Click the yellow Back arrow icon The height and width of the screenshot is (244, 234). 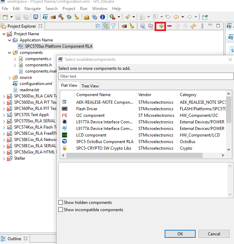point(176,17)
